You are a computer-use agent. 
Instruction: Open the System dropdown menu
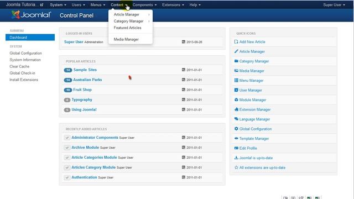pyautogui.click(x=58, y=5)
